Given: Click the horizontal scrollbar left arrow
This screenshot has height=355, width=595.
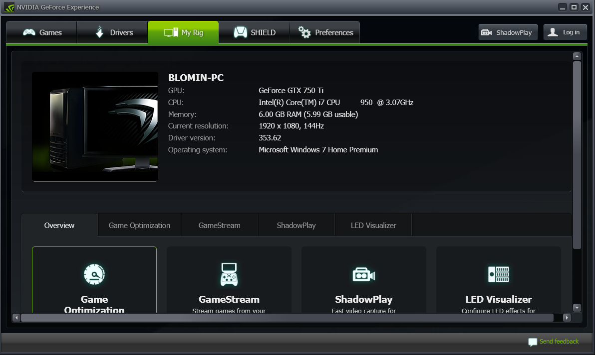Looking at the screenshot, I should [16, 318].
